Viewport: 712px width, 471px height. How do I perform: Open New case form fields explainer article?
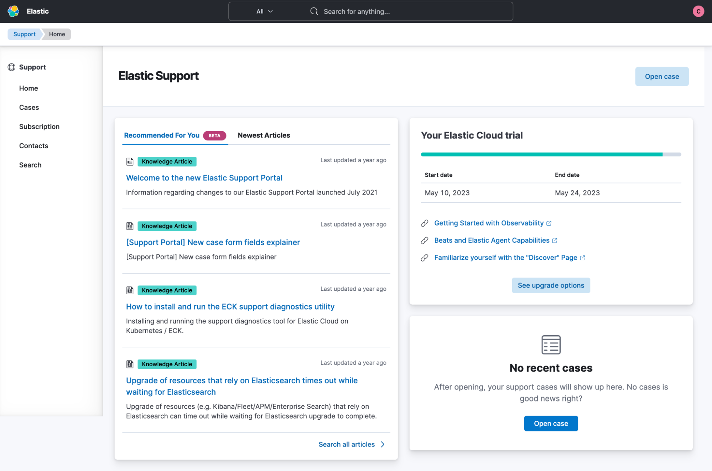point(213,242)
